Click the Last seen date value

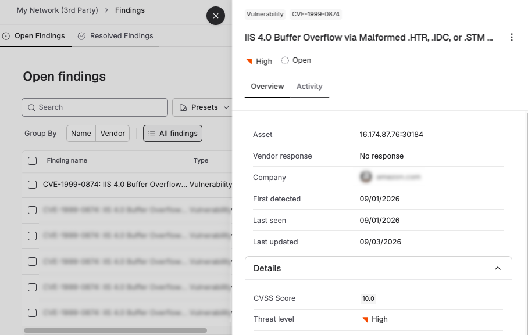pyautogui.click(x=380, y=221)
